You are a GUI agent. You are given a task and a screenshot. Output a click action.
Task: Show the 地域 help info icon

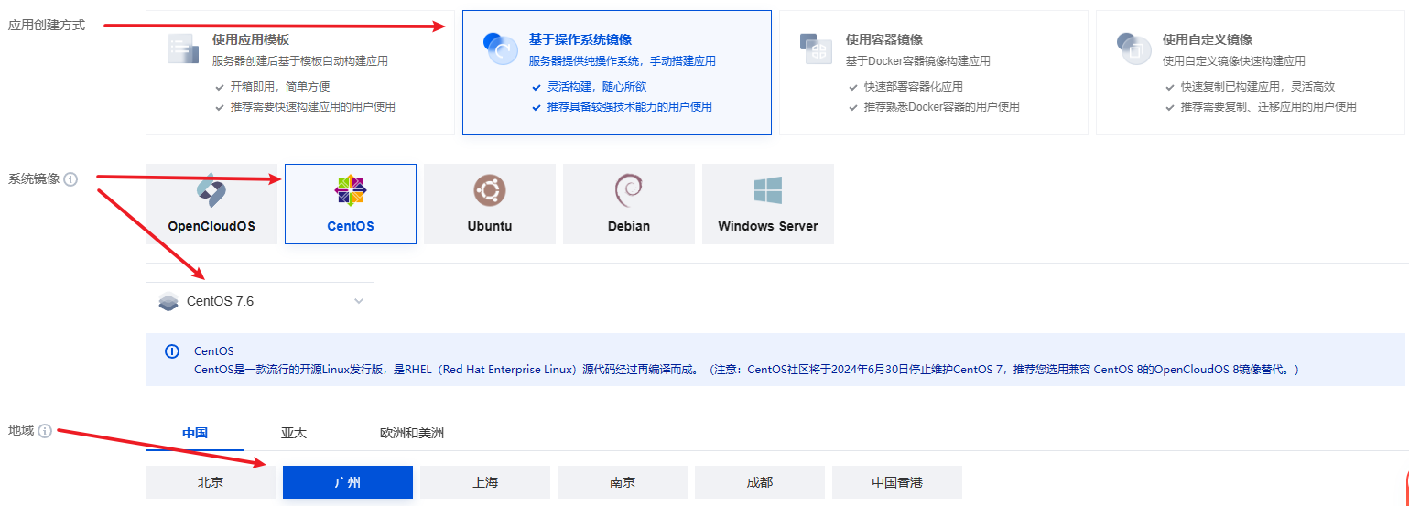pyautogui.click(x=45, y=431)
